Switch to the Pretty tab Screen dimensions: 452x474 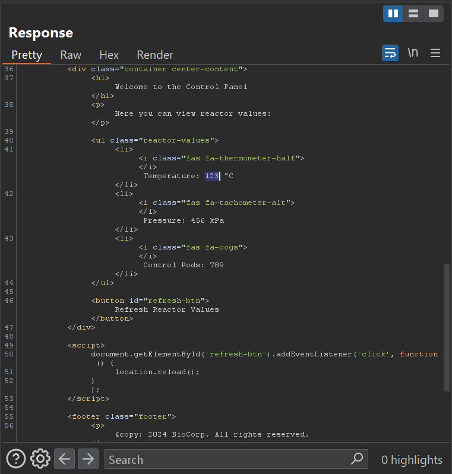coord(27,55)
